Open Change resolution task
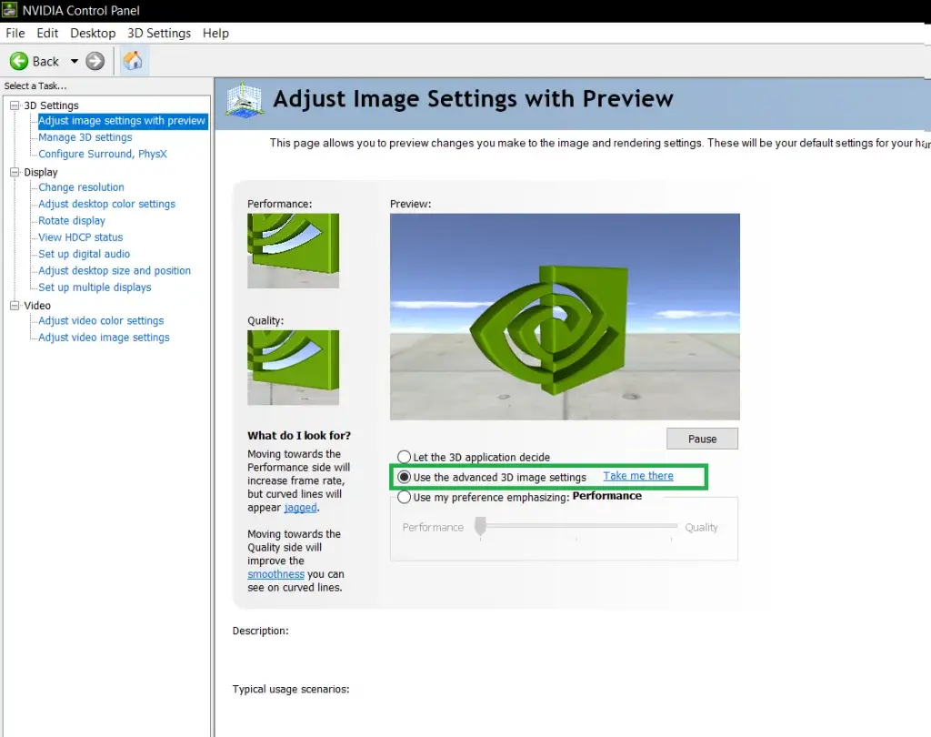The width and height of the screenshot is (931, 737). pos(81,187)
